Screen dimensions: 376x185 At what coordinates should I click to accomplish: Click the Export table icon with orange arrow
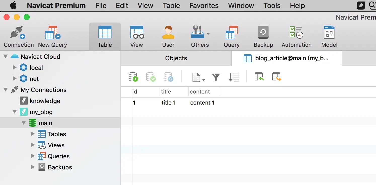click(x=277, y=77)
